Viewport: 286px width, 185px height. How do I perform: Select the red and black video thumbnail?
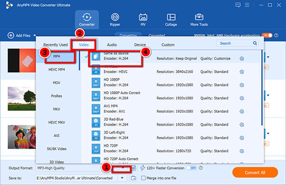point(22,60)
